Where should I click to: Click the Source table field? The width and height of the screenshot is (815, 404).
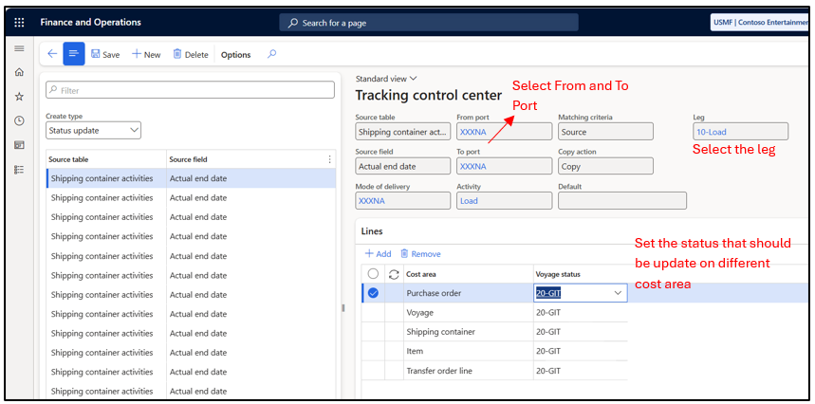[x=403, y=132]
